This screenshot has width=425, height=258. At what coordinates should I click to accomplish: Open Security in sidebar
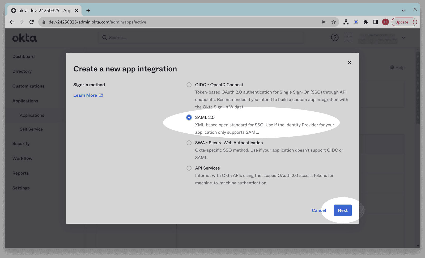pyautogui.click(x=21, y=144)
